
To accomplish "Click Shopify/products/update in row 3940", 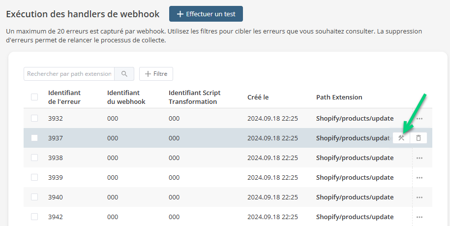I will point(355,197).
